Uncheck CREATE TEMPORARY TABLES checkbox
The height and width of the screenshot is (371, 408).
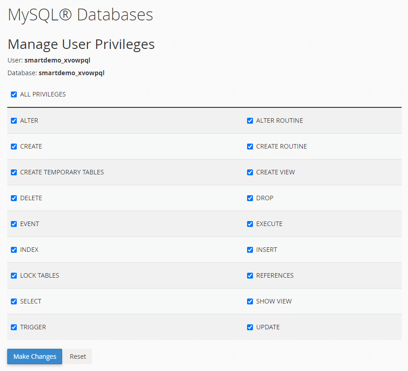tap(14, 173)
